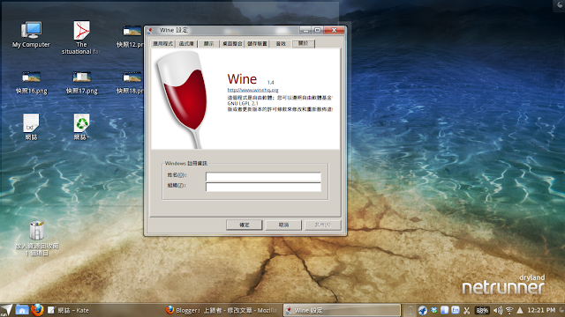Click the 12:21 PM clock
The width and height of the screenshot is (565, 317).
tap(541, 310)
